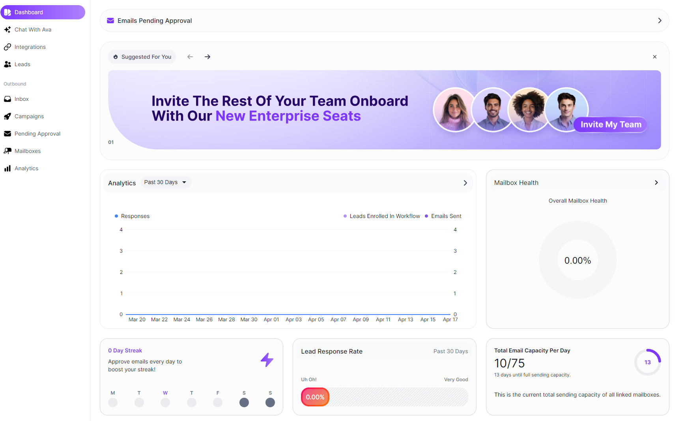Click the Chat With Ava sparkle icon
Screen dimensions: 682x421
pos(7,30)
